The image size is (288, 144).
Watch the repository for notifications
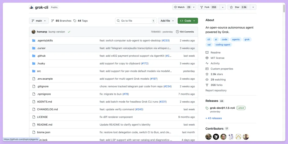coord(182,7)
